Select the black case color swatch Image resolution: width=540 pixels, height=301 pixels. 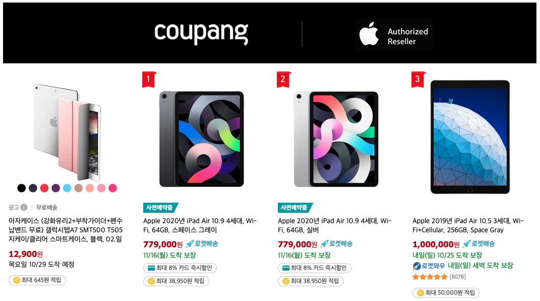point(21,188)
